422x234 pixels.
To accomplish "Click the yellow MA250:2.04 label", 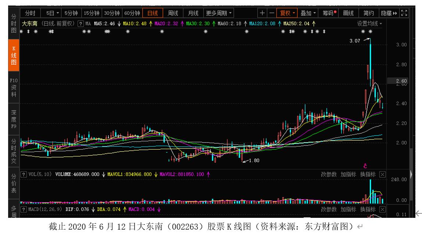I will [x=296, y=24].
